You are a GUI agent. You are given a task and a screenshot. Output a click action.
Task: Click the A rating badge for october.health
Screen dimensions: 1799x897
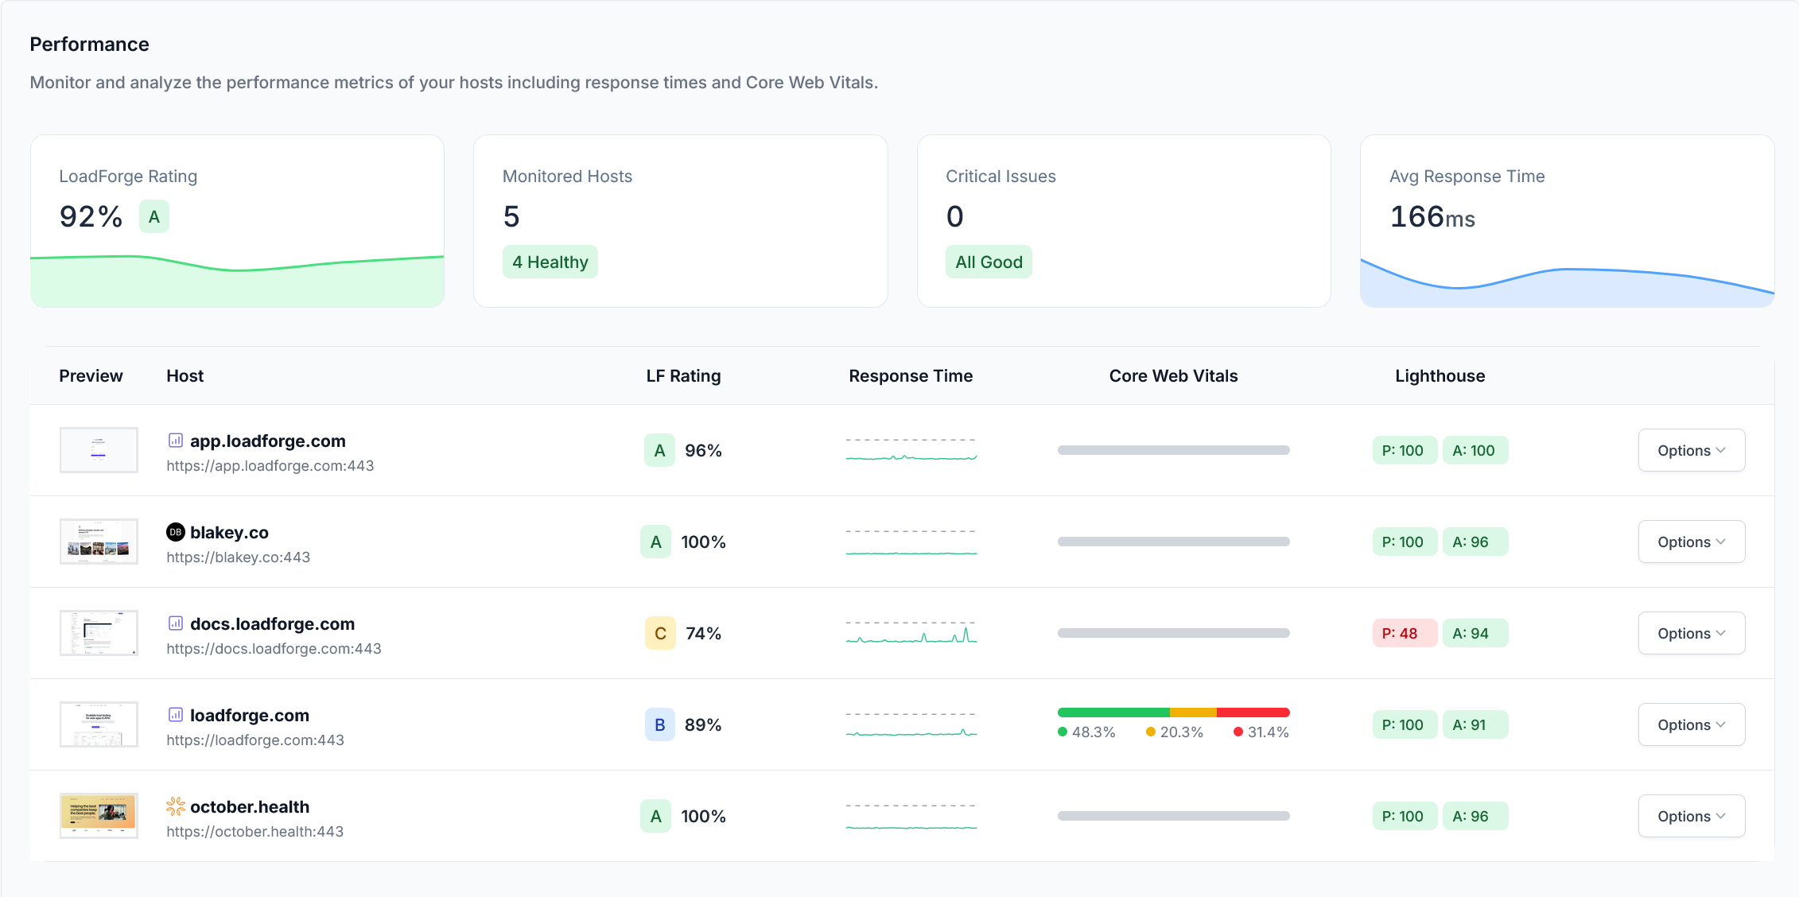[655, 816]
